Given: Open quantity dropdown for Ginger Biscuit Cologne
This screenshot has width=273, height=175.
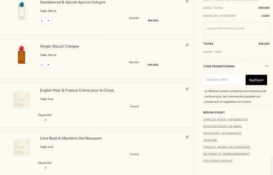Looking at the screenshot, I should coord(45,65).
